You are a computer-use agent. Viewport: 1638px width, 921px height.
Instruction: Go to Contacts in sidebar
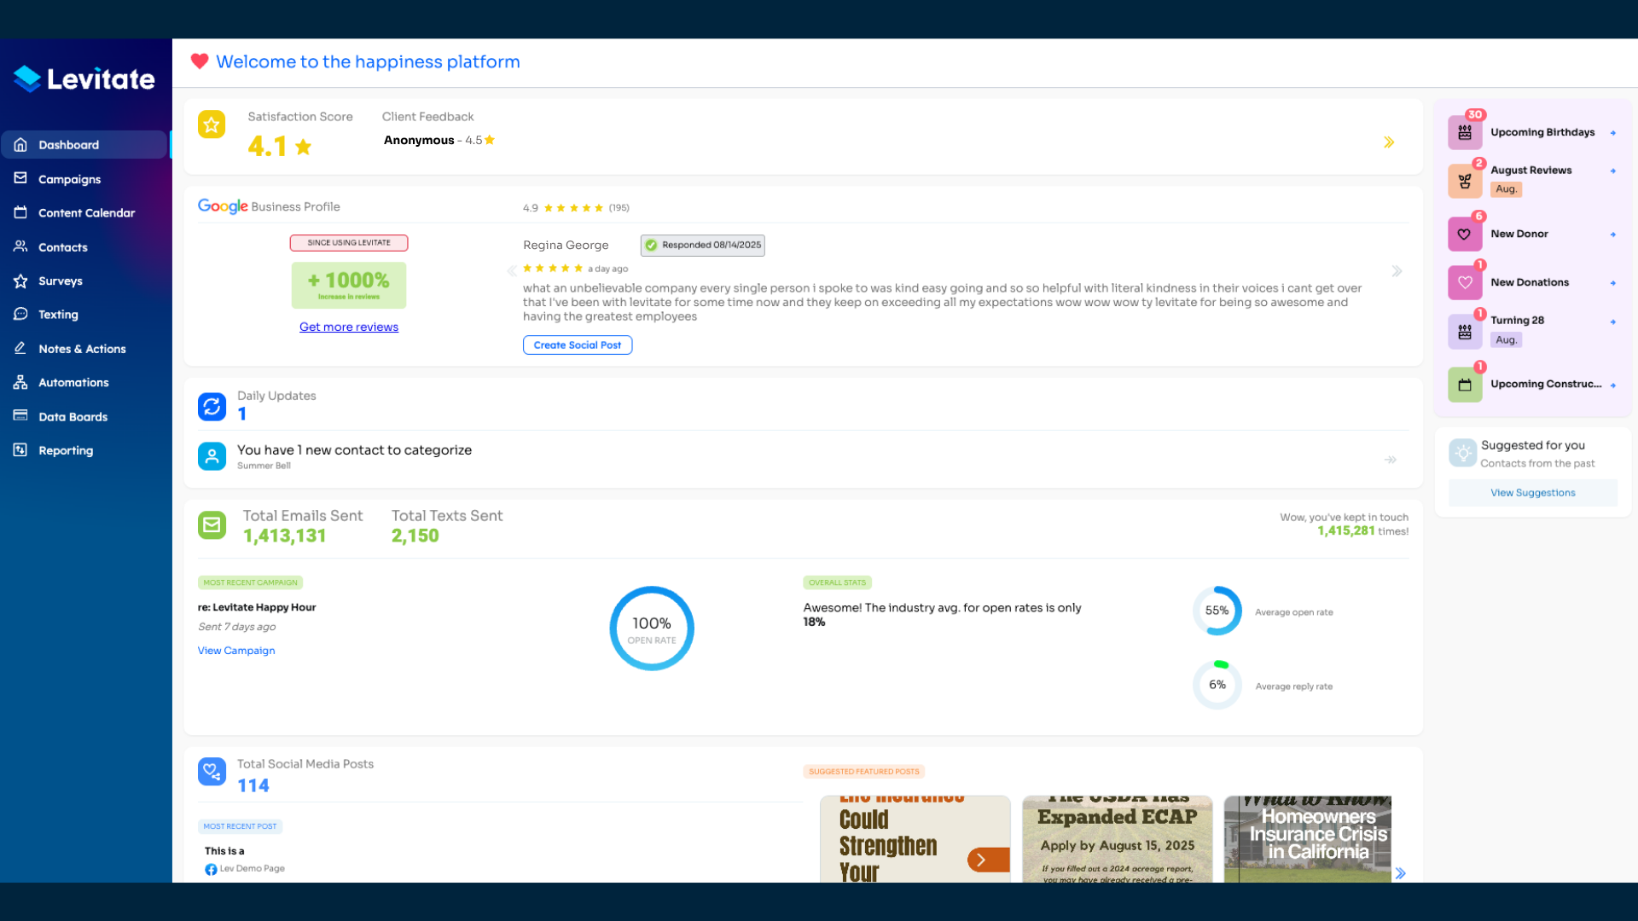pyautogui.click(x=84, y=247)
